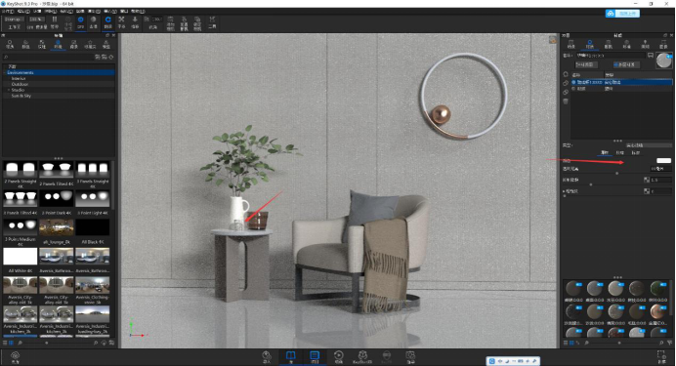676x366 pixels.
Task: Select the highlighted first material layer row
Action: (x=621, y=82)
